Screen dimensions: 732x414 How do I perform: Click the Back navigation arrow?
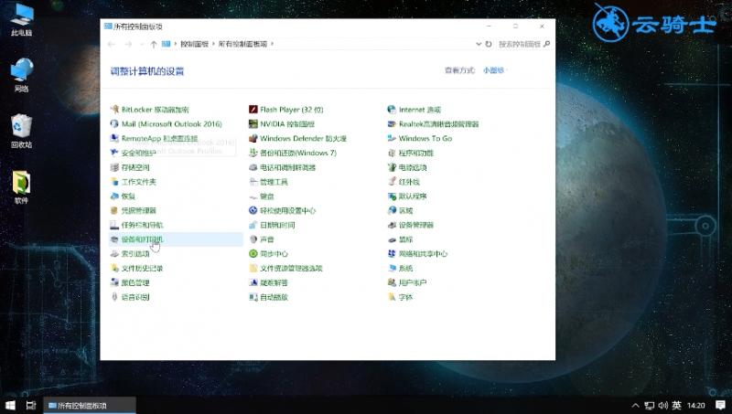(x=111, y=44)
